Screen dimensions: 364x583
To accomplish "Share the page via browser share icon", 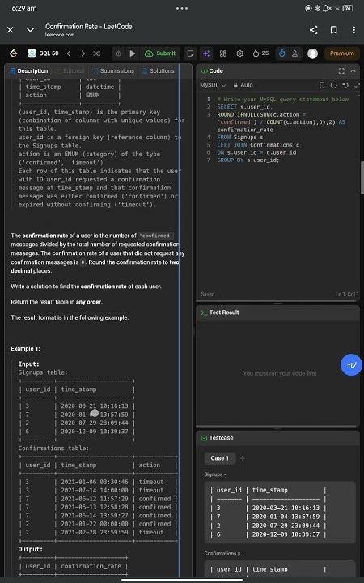I will [314, 30].
